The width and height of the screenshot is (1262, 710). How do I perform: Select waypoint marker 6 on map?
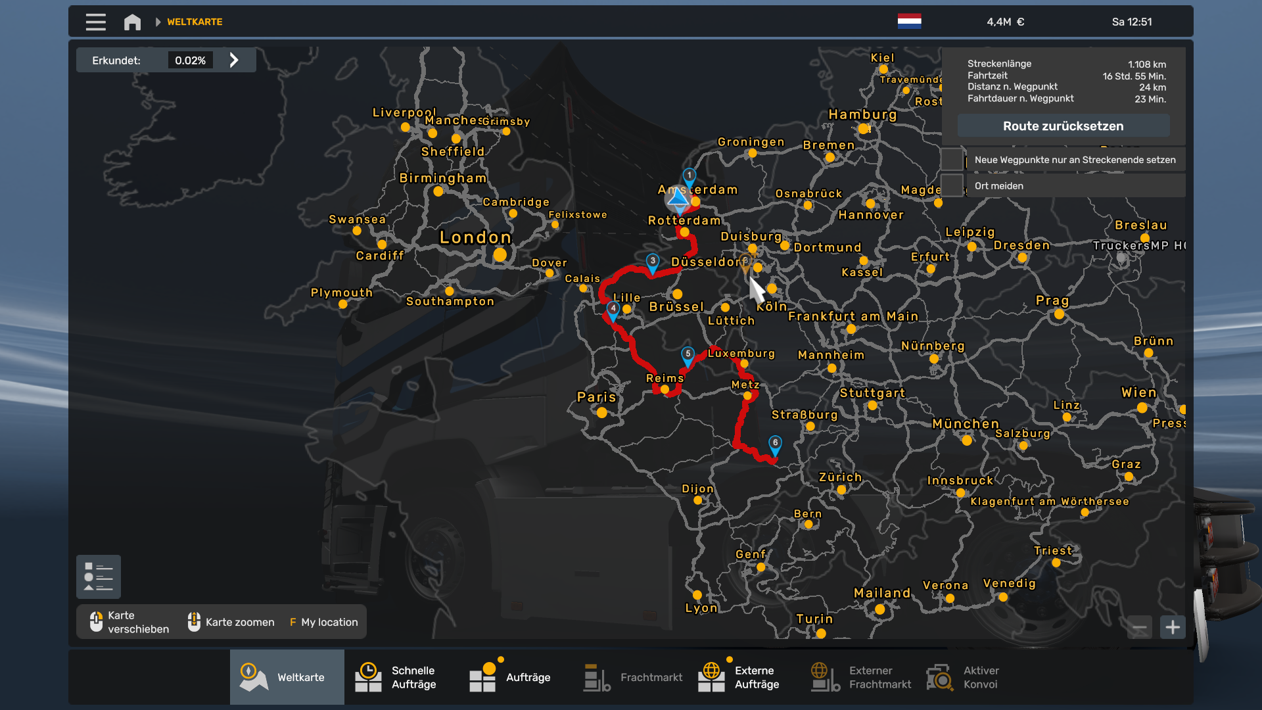pos(775,444)
